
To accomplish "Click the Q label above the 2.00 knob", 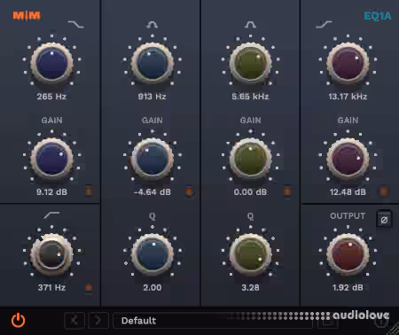I will point(153,216).
